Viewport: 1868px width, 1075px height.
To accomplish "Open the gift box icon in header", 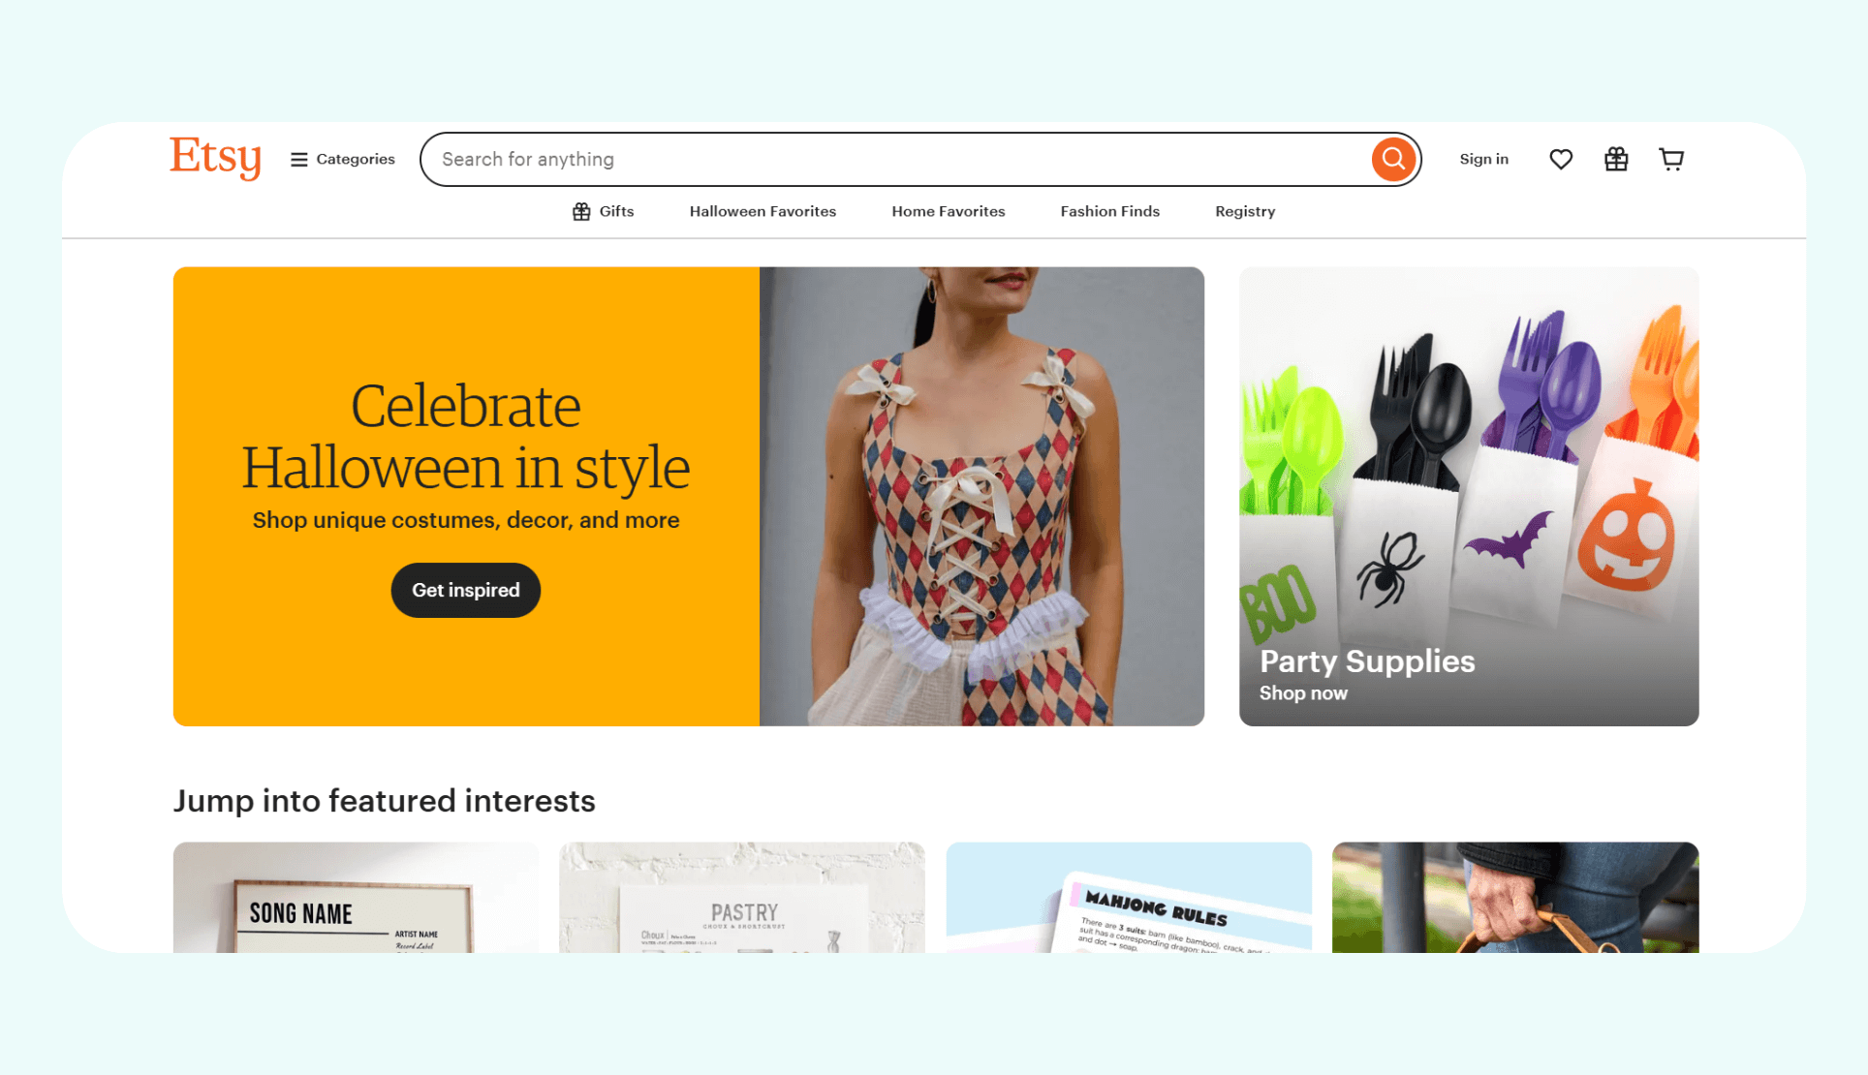I will 1616,159.
